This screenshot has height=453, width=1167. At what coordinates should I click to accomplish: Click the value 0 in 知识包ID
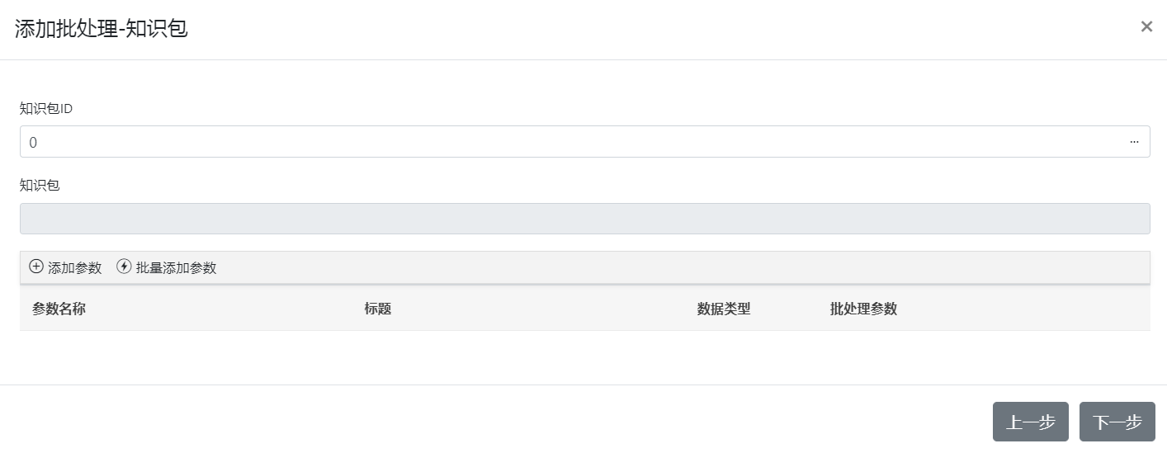[x=33, y=142]
